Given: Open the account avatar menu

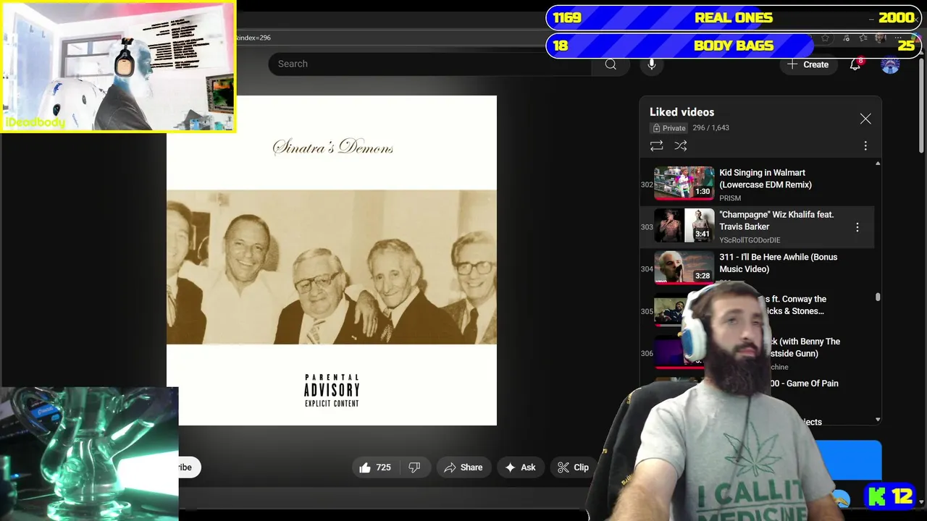Looking at the screenshot, I should point(890,64).
